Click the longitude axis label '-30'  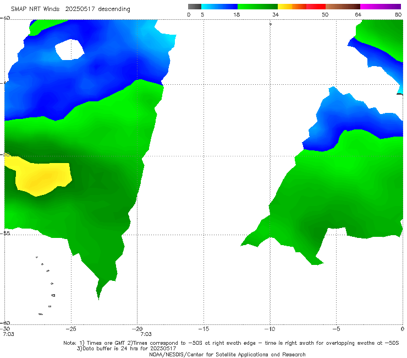pyautogui.click(x=5, y=329)
